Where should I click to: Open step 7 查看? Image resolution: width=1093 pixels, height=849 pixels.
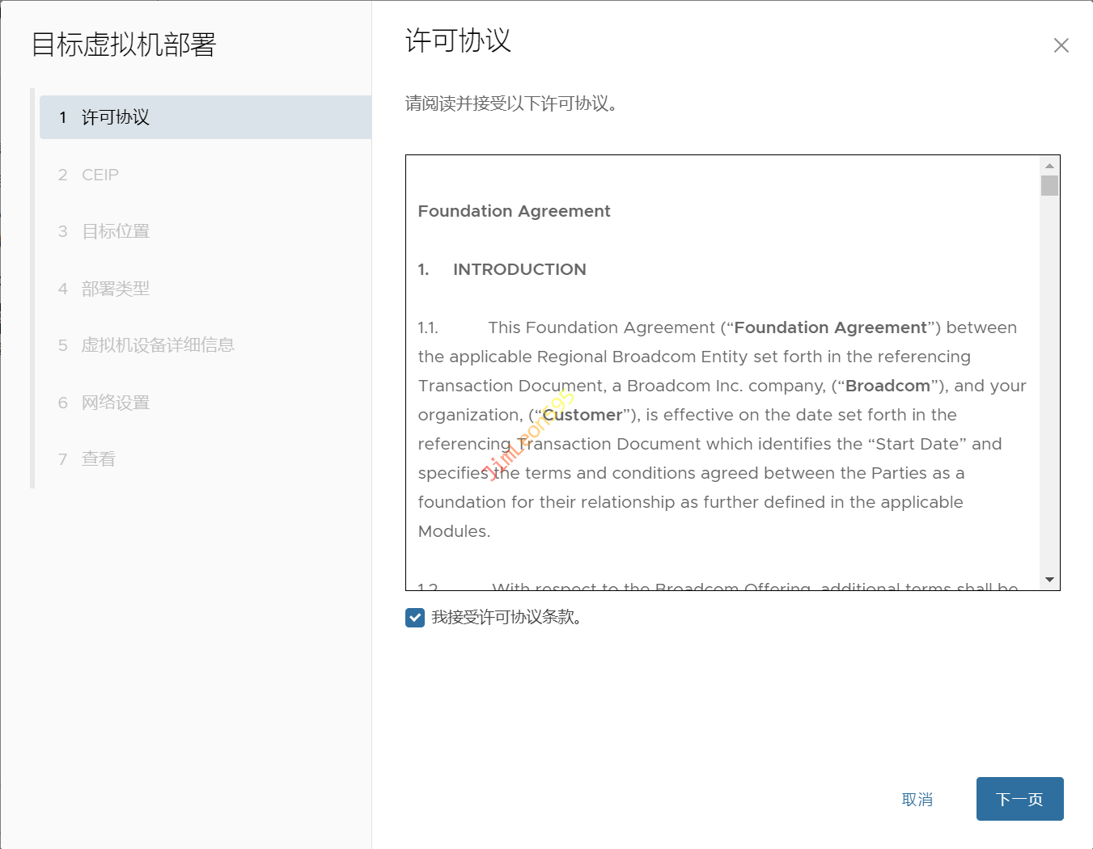coord(99,459)
